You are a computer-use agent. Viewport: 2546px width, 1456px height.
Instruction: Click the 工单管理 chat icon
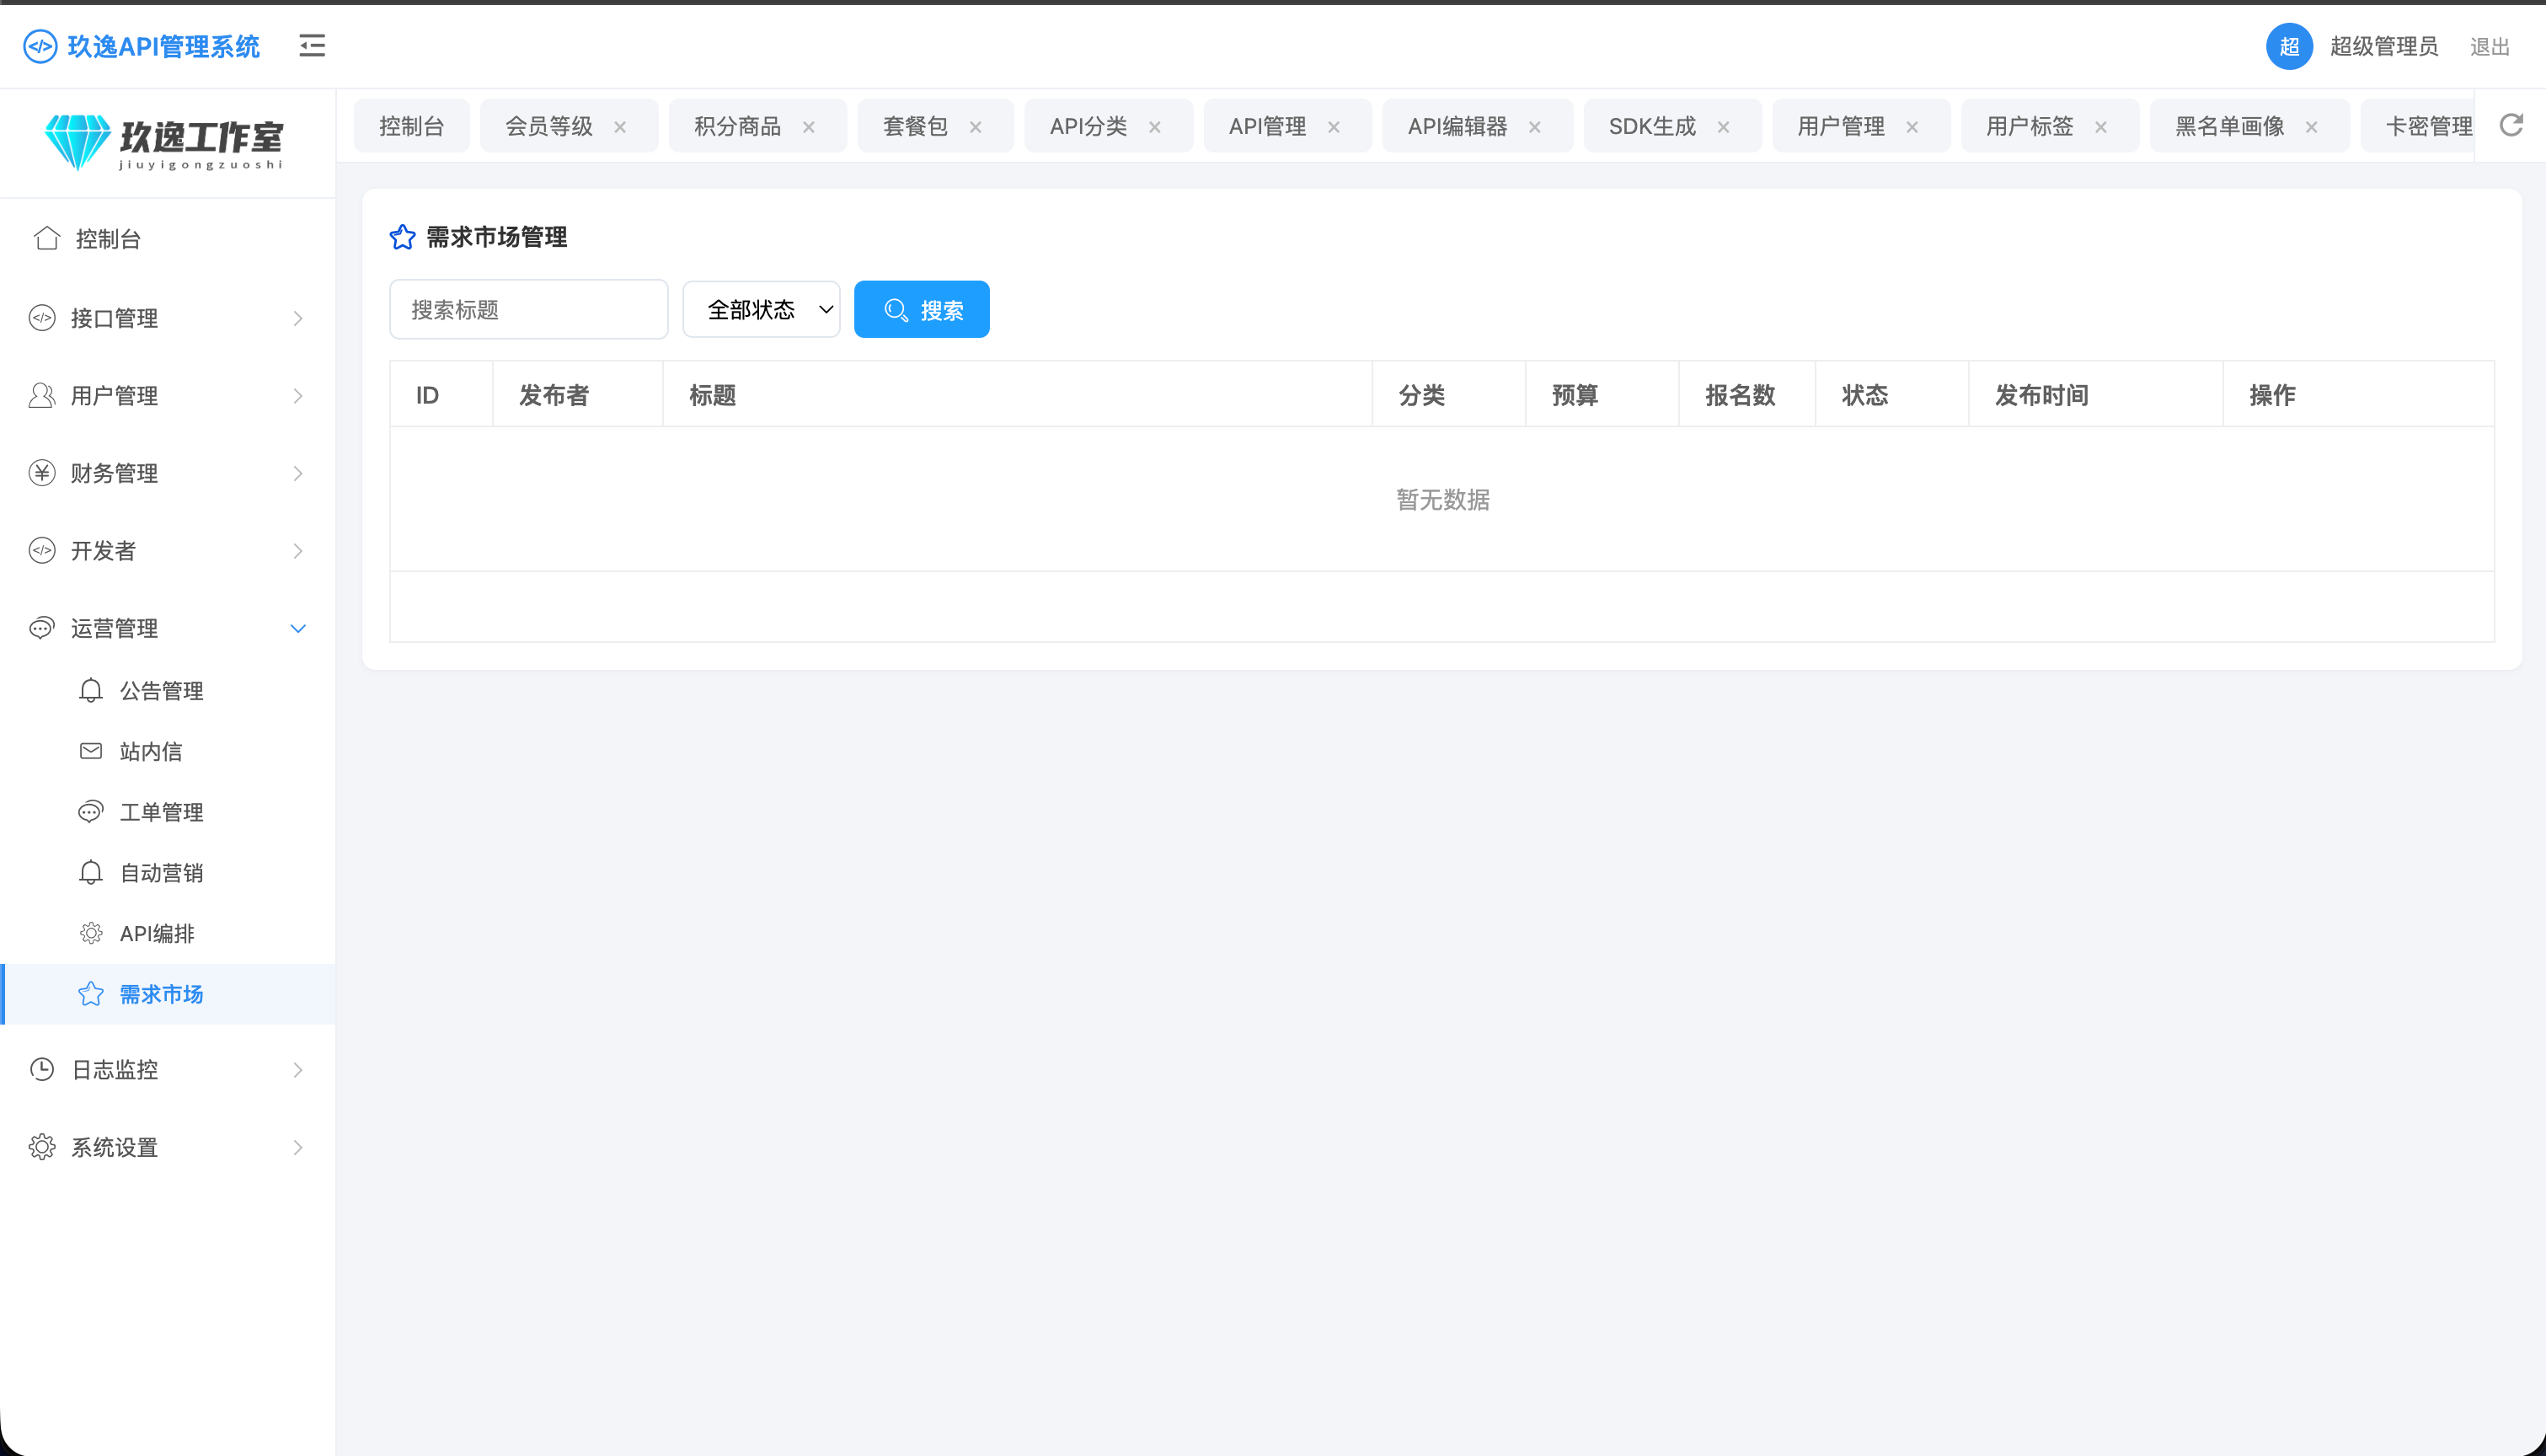(91, 812)
